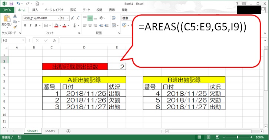
Task: Toggle Underline formatting
Action: tap(36, 26)
